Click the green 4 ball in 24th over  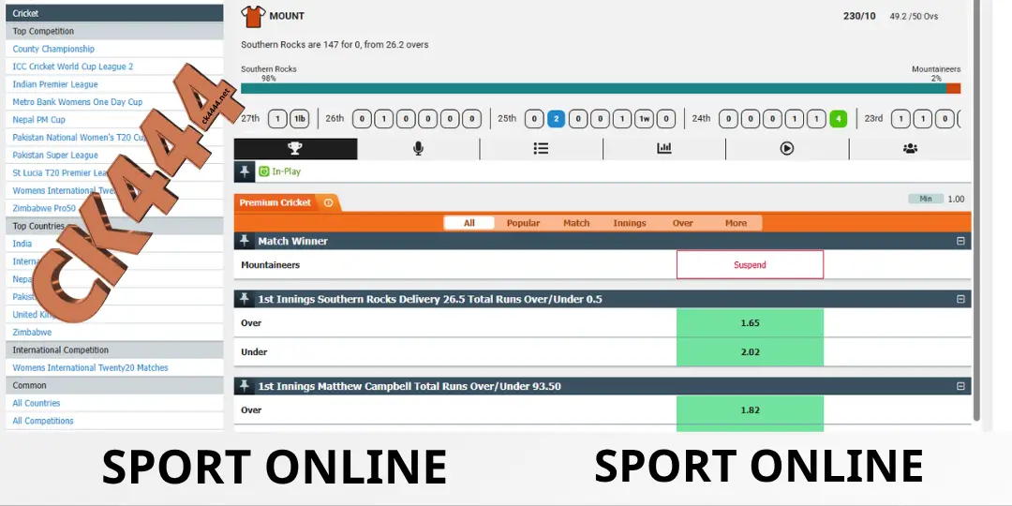[x=838, y=119]
